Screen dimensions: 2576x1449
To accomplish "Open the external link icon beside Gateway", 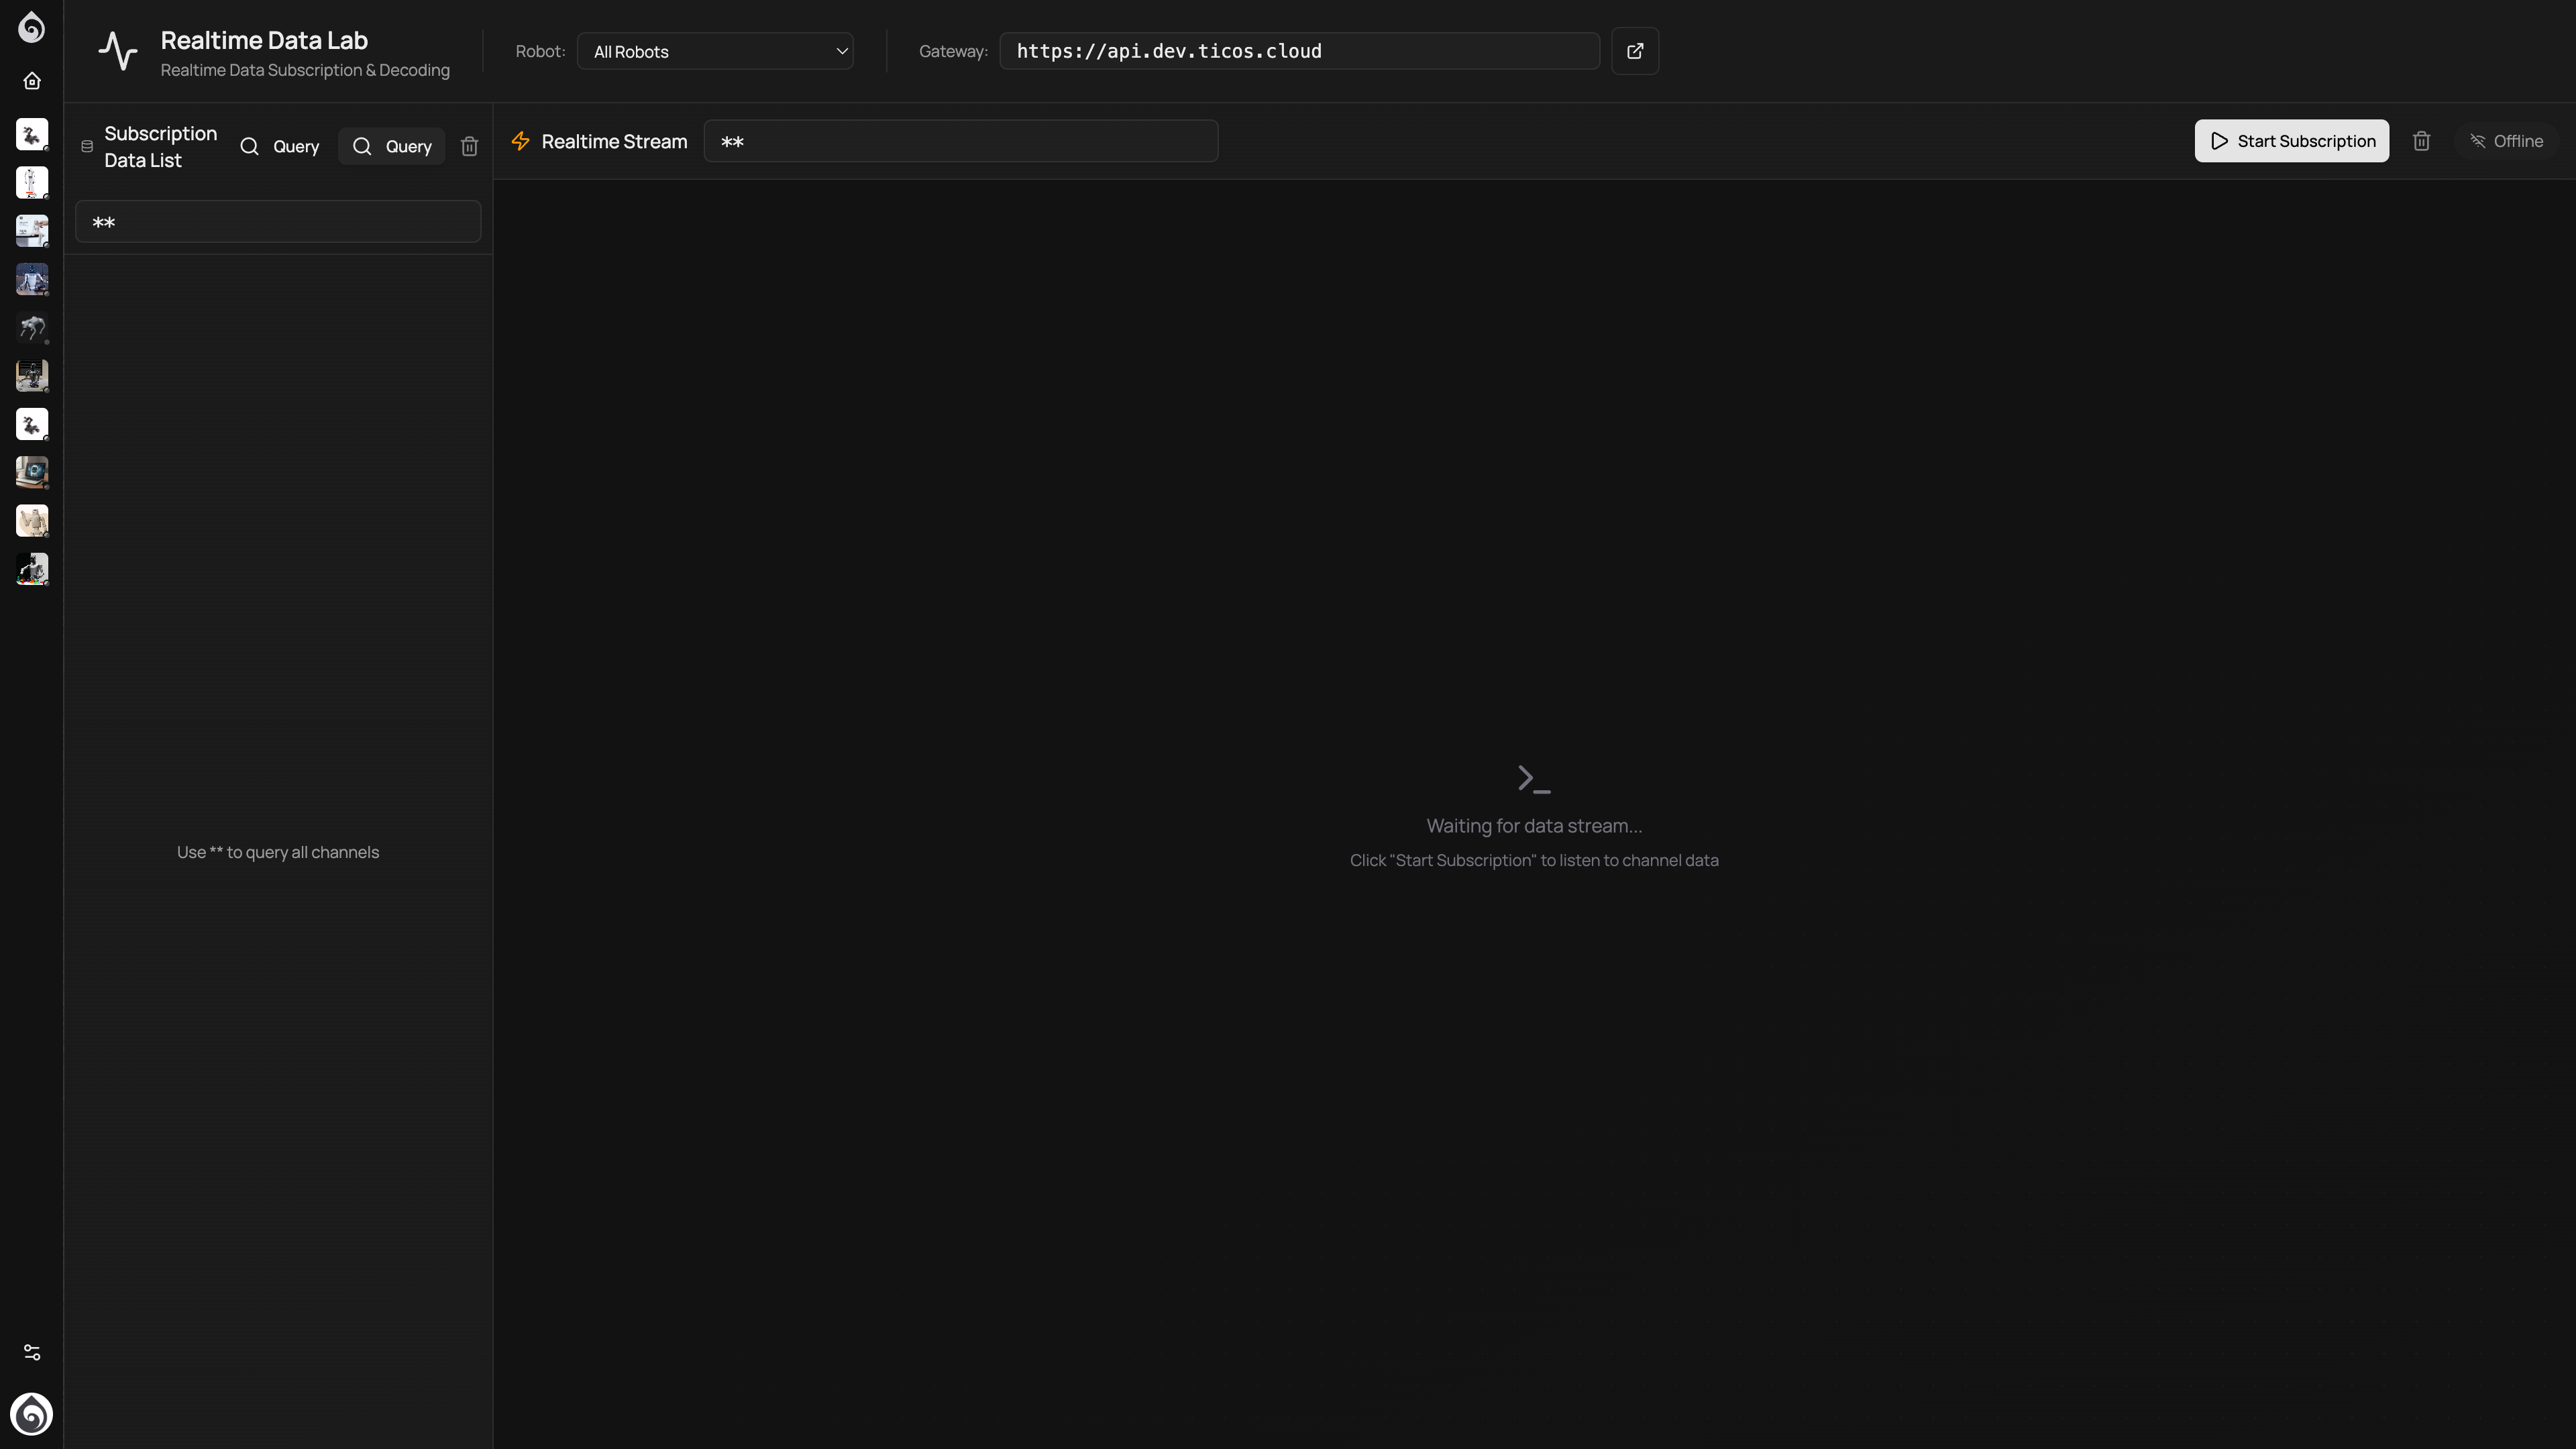I will 1635,51.
